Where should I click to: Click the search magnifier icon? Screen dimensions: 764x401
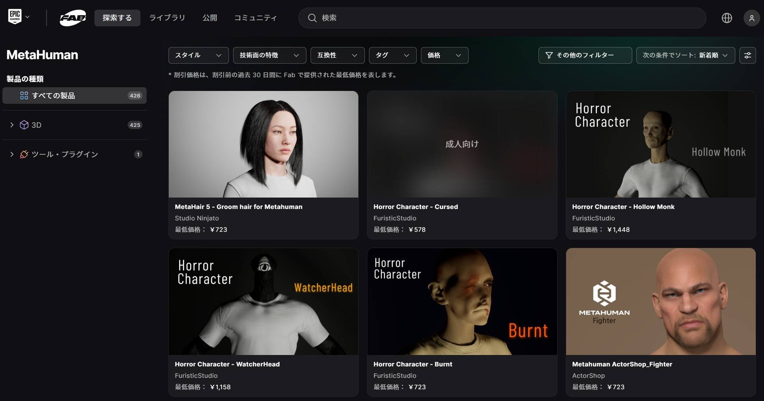(312, 18)
